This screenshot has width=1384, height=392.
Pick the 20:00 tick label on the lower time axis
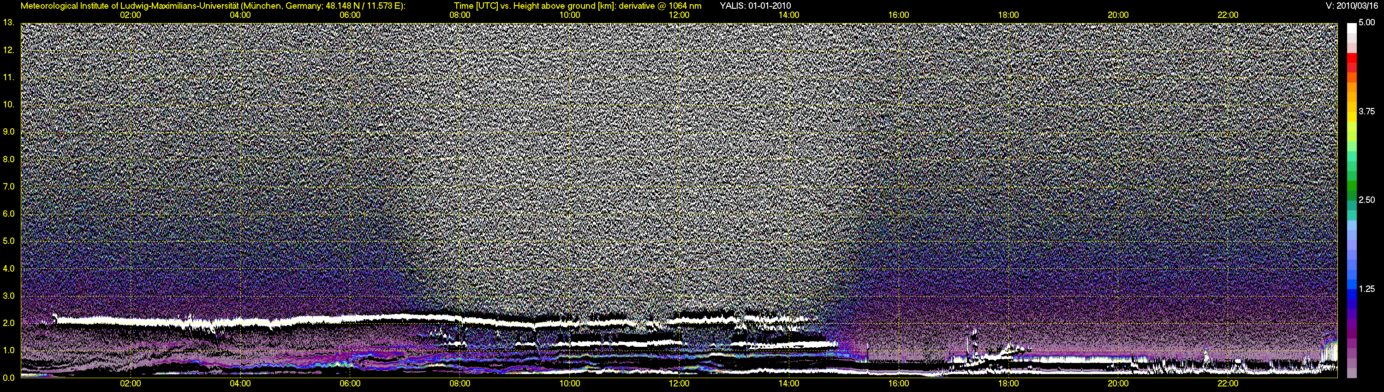[x=1118, y=384]
